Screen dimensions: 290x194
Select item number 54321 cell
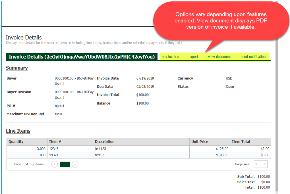70,155
